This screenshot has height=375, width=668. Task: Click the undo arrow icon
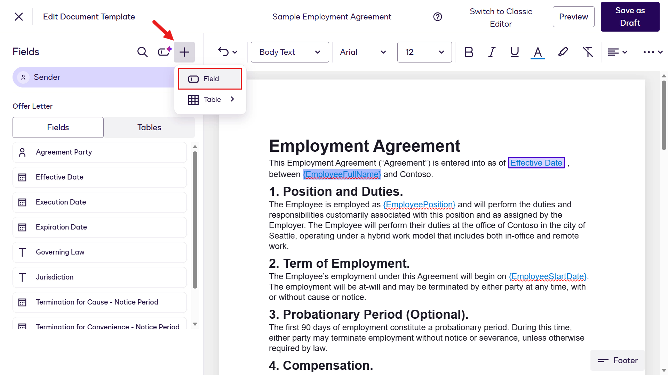223,52
